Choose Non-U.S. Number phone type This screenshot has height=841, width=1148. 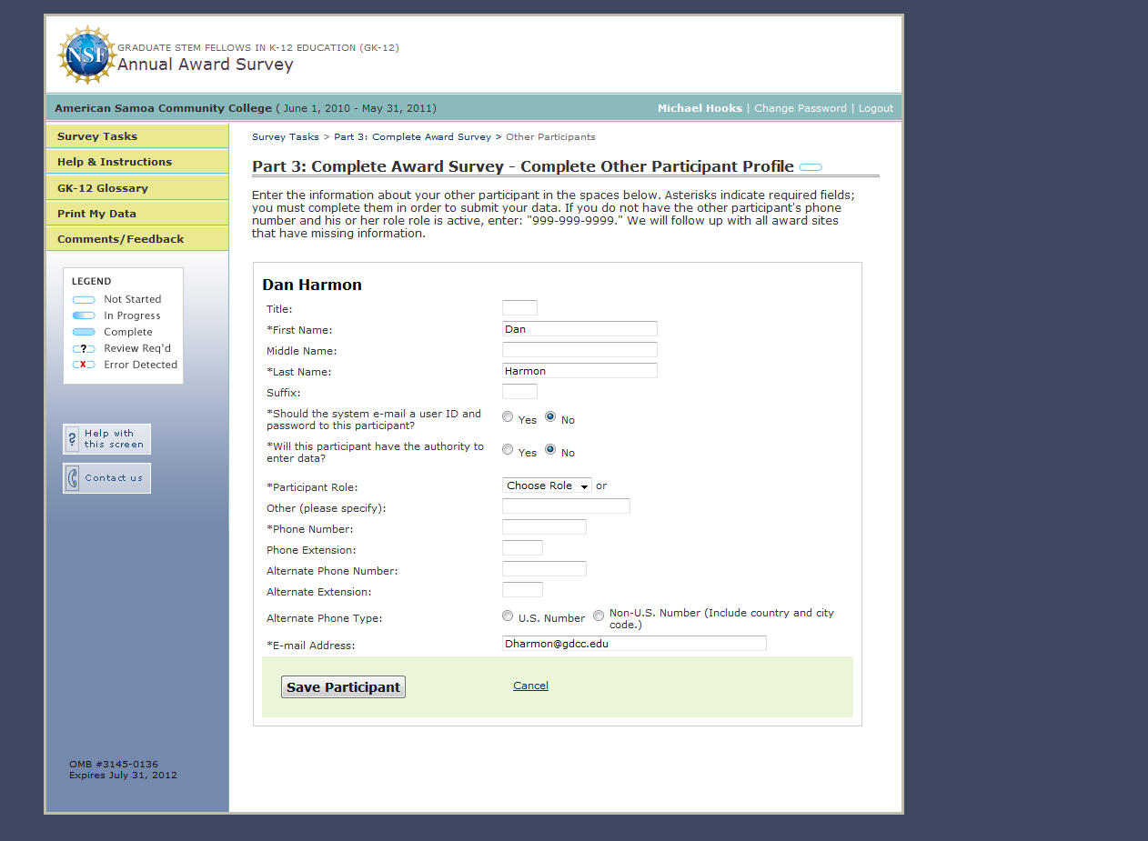point(599,616)
